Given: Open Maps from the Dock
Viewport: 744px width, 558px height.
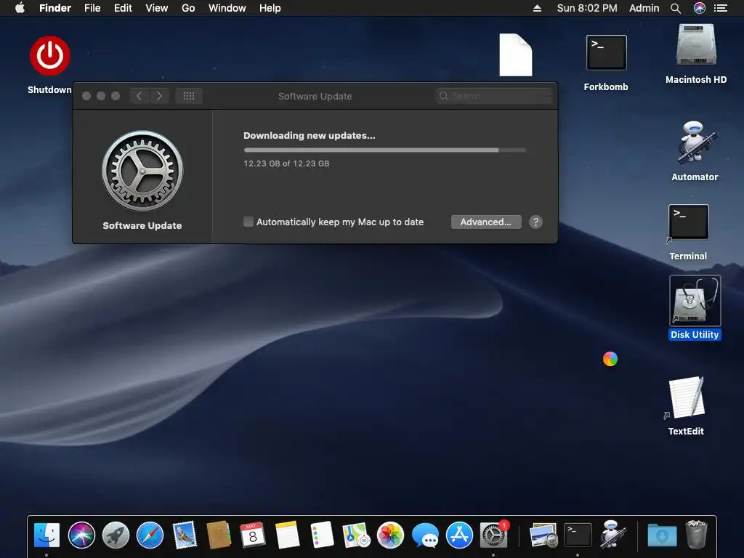Looking at the screenshot, I should tap(356, 535).
